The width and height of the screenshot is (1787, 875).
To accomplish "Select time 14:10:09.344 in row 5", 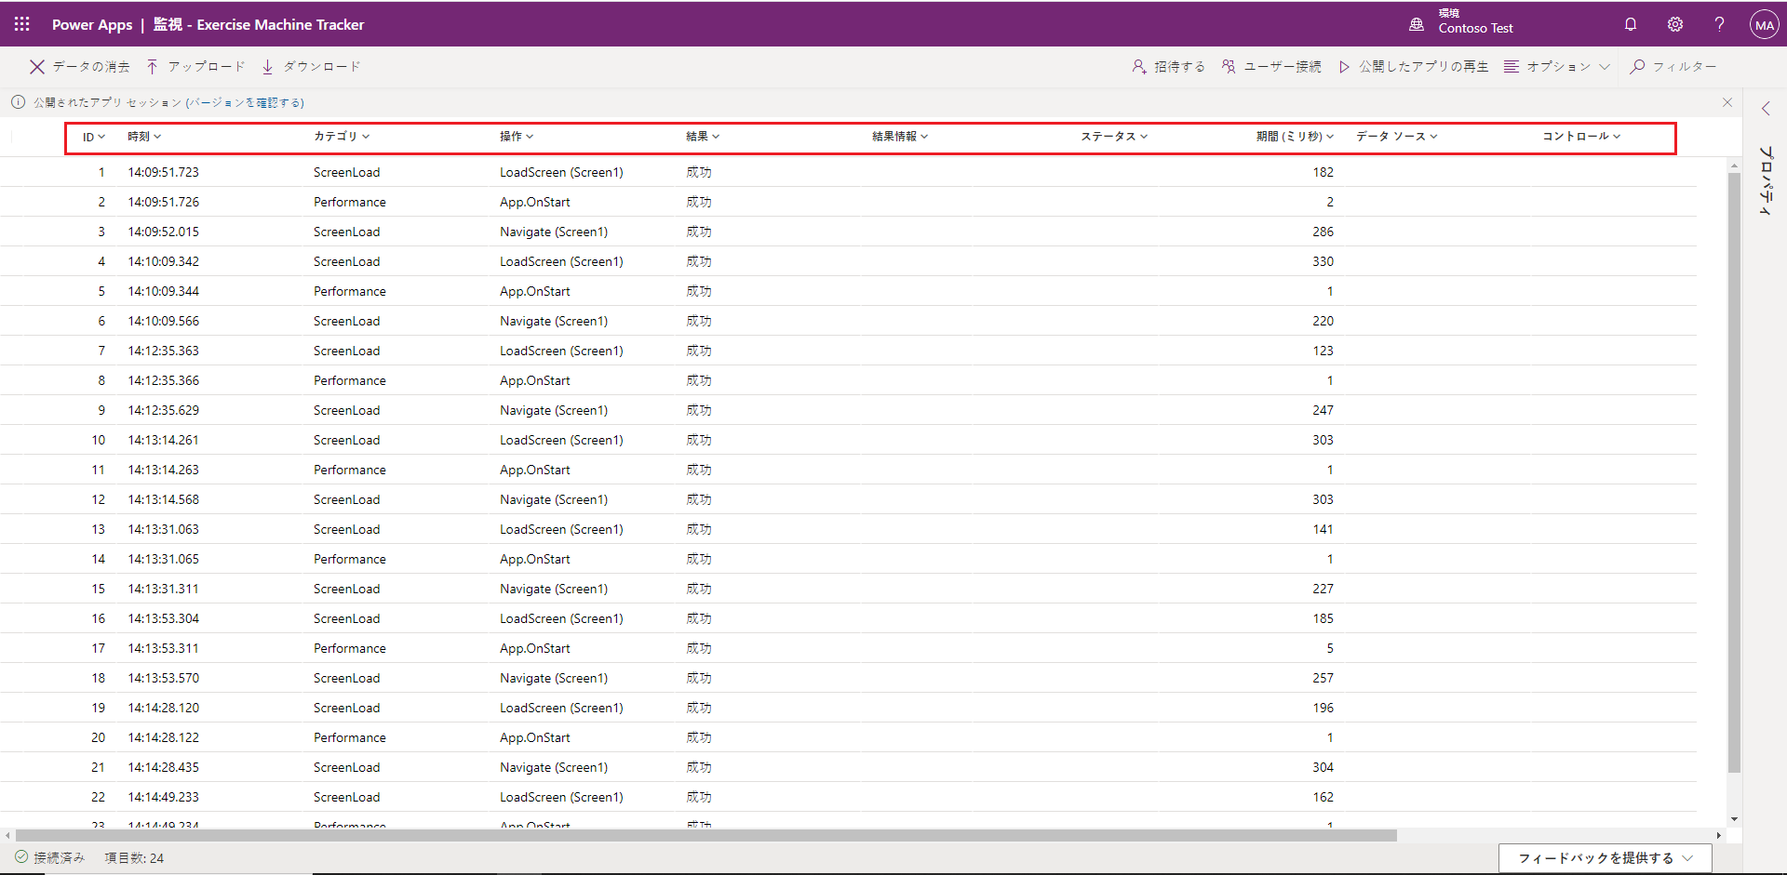I will 164,291.
